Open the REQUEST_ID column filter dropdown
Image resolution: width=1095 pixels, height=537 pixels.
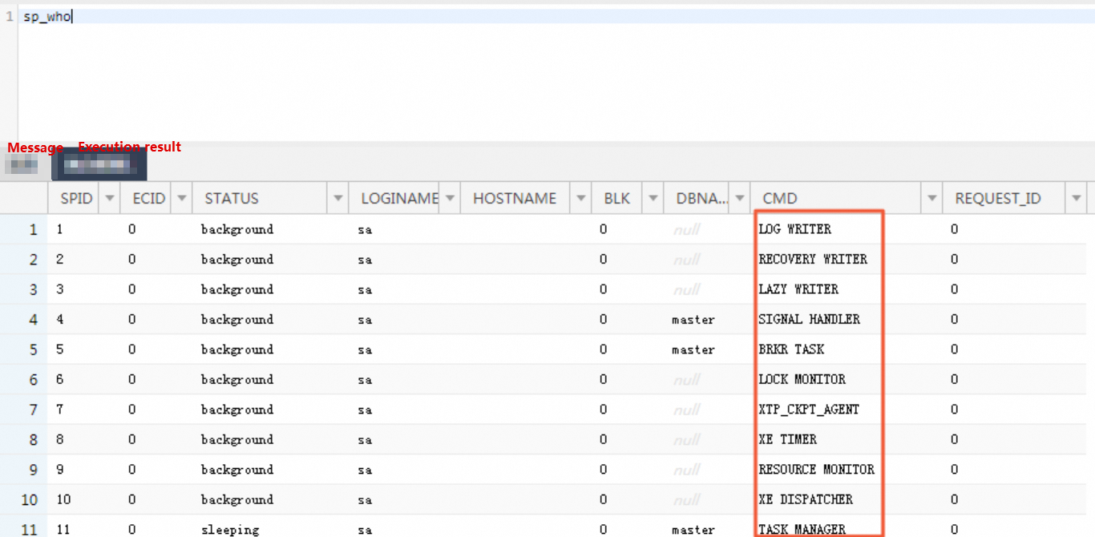point(1076,198)
